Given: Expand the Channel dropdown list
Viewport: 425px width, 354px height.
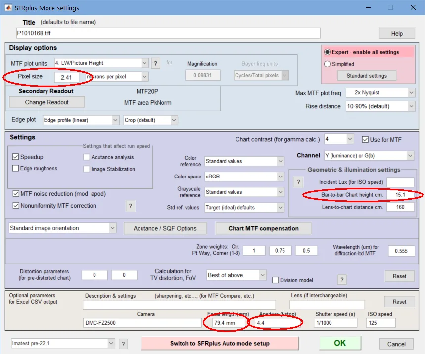Looking at the screenshot, I should pos(369,155).
